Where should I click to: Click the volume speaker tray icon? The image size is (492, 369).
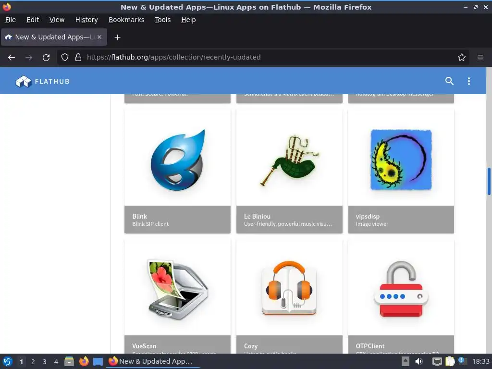[419, 361]
